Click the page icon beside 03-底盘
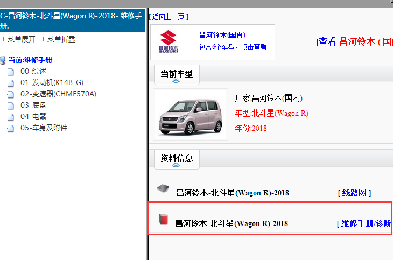The image size is (393, 260). pos(11,106)
